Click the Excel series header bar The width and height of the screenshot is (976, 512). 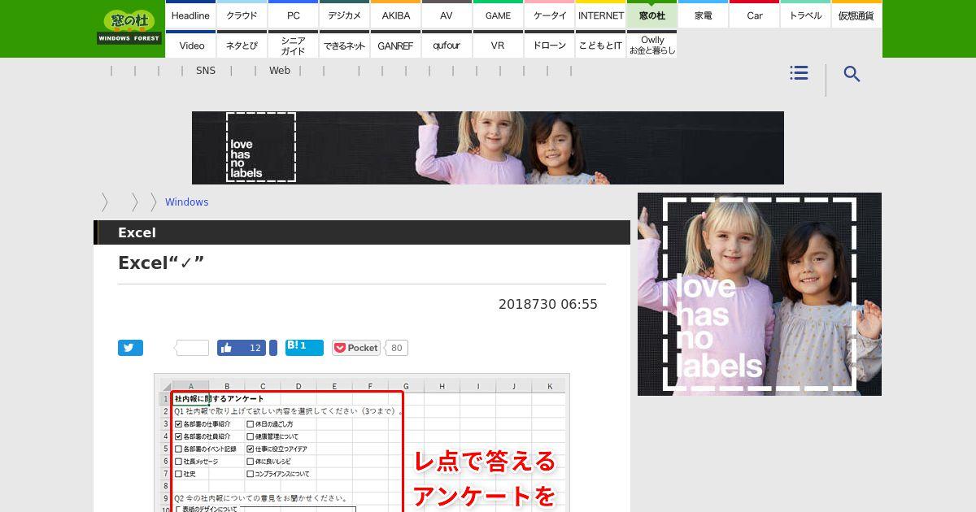pos(362,232)
